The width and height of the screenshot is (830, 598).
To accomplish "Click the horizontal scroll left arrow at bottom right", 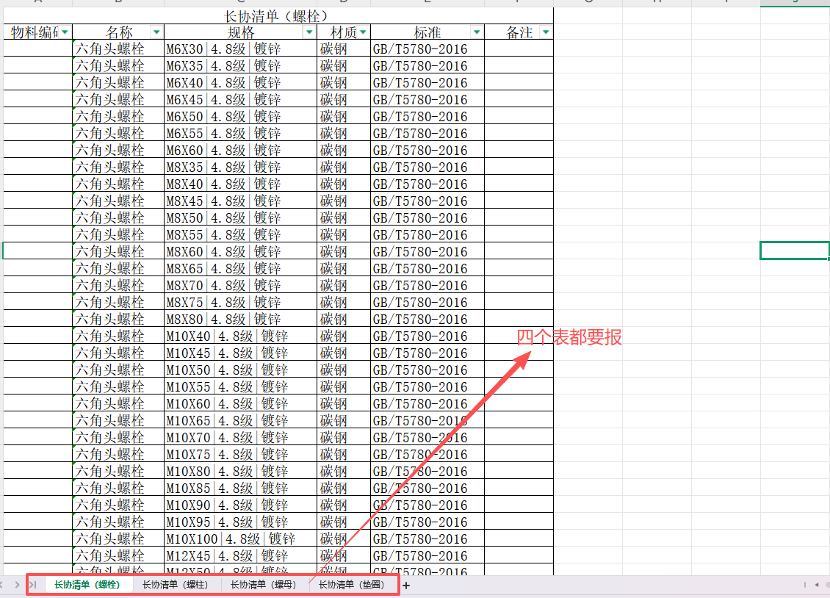I will (x=816, y=585).
